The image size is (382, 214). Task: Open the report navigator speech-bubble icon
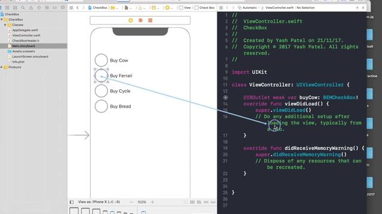63,8
